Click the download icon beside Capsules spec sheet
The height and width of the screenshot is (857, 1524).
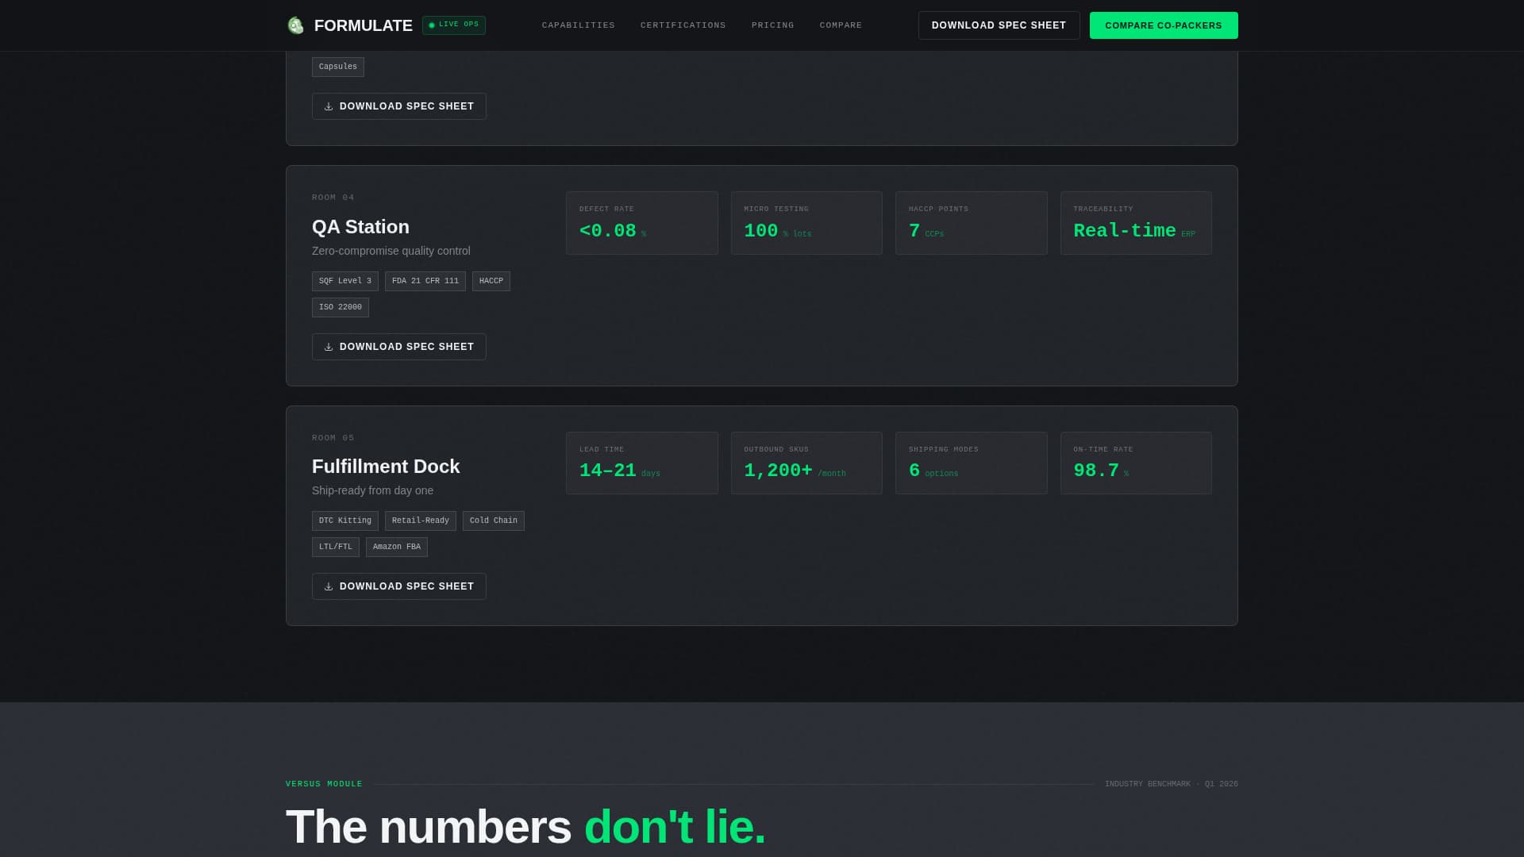[x=329, y=106]
